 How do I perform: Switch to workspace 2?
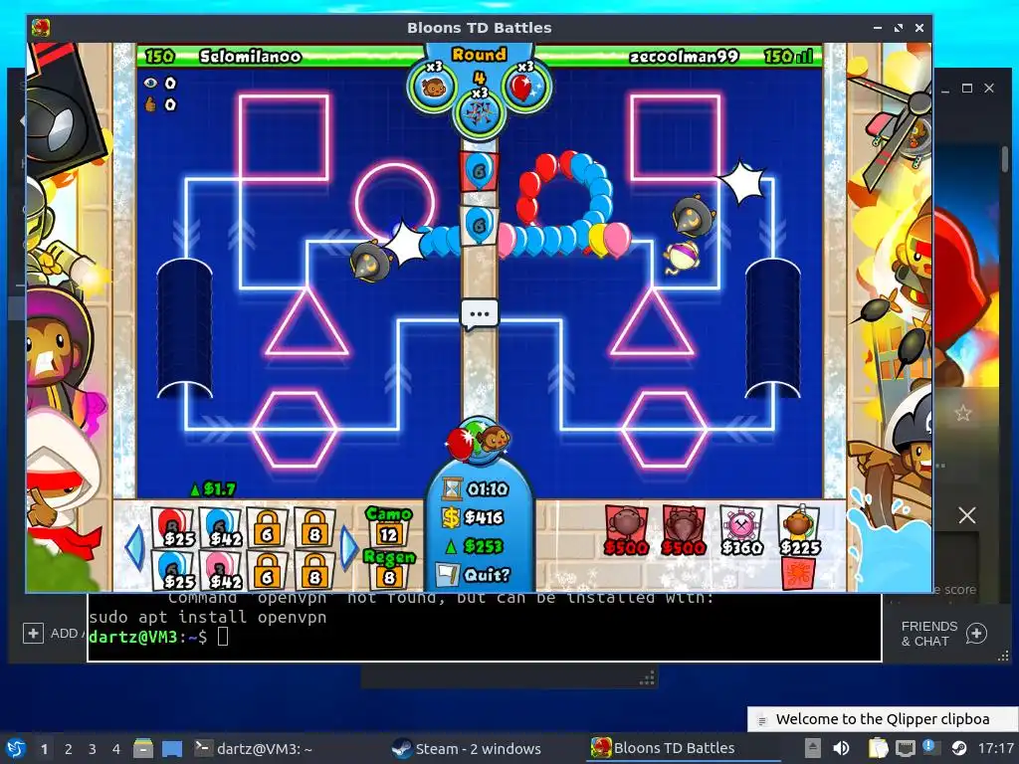(x=69, y=749)
